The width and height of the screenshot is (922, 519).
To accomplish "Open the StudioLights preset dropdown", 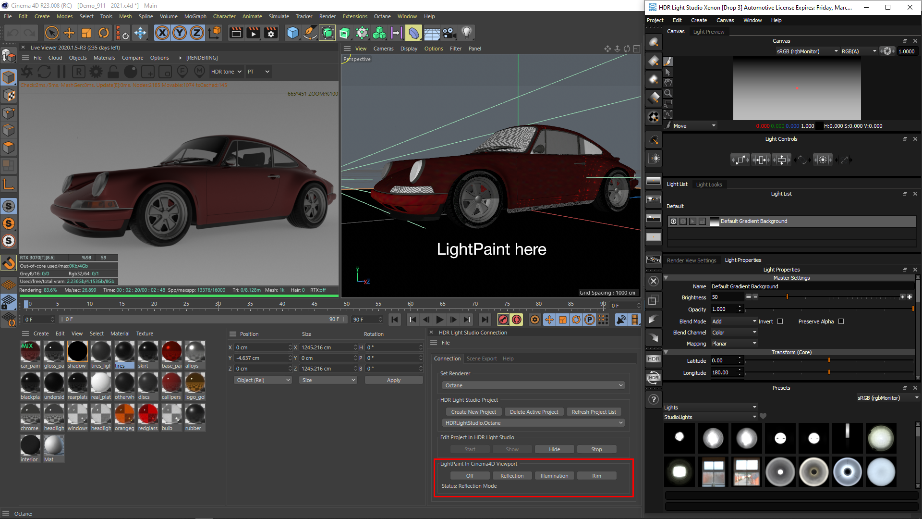I will point(710,417).
